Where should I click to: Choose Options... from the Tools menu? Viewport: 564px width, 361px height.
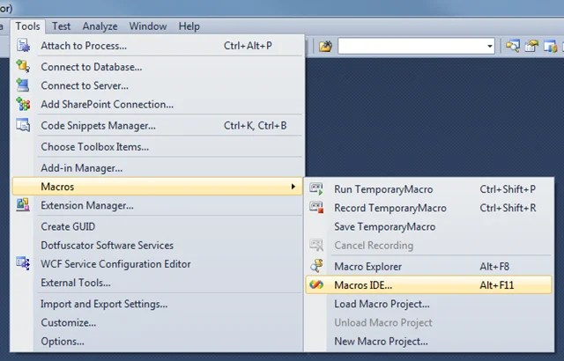[x=63, y=342]
